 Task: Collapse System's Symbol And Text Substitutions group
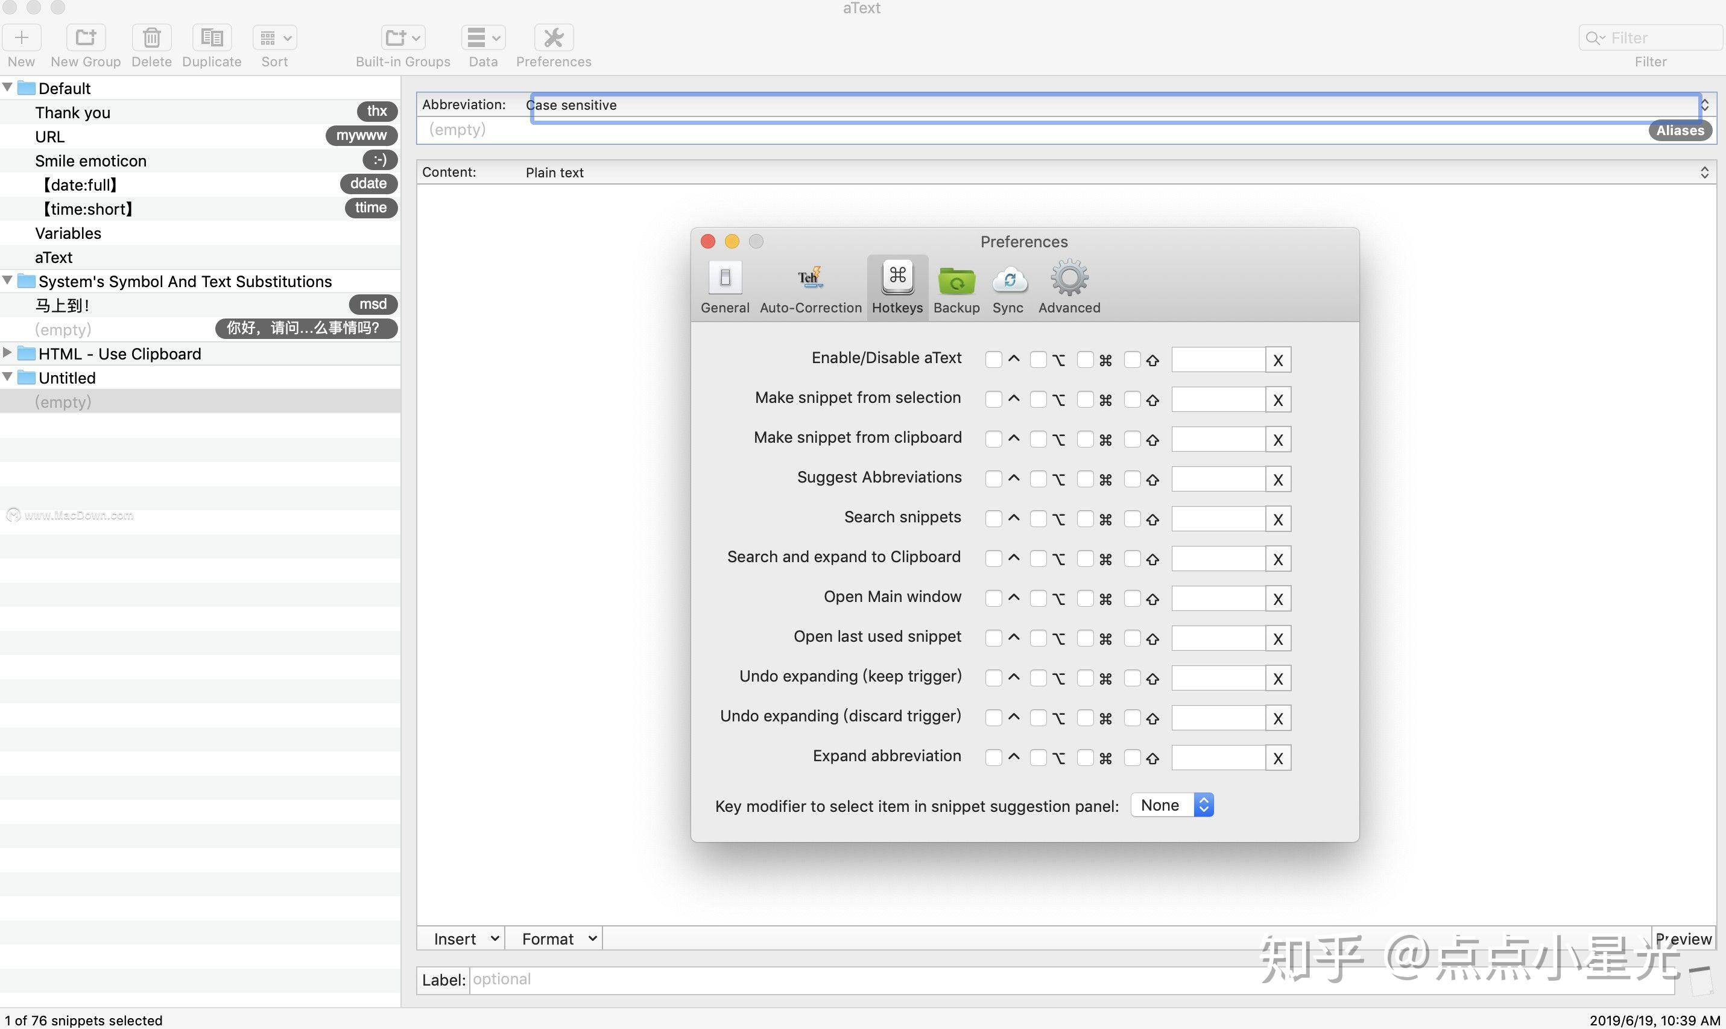pyautogui.click(x=8, y=280)
